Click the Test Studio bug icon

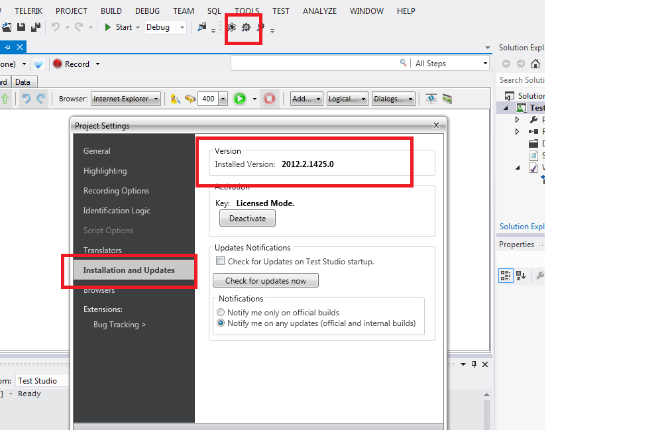tap(231, 27)
